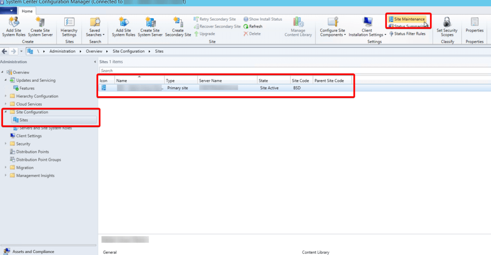Image resolution: width=491 pixels, height=255 pixels.
Task: Open Configure Site Components dropdown
Action: [x=333, y=27]
